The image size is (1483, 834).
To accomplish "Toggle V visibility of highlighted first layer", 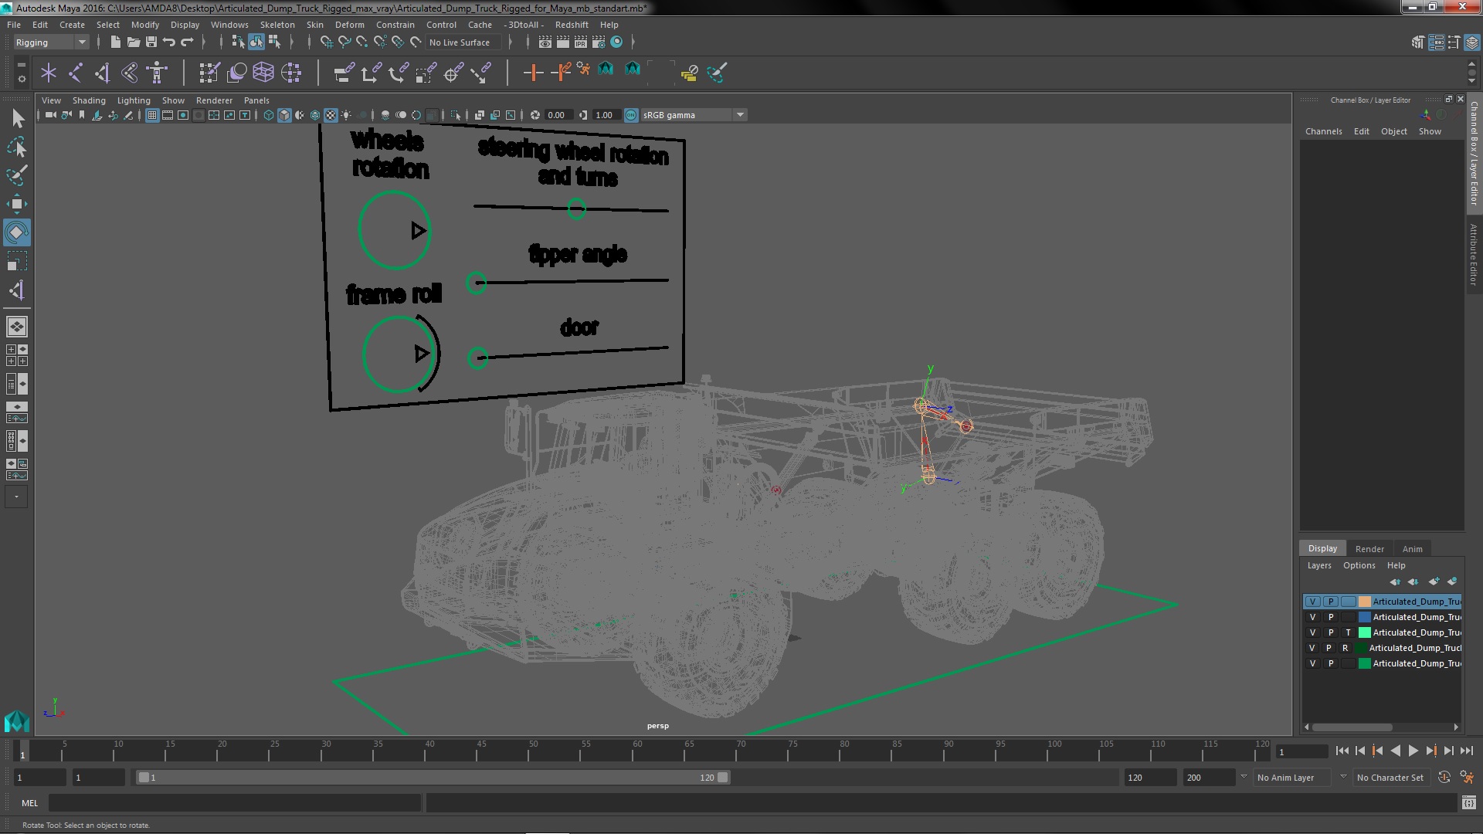I will 1312,602.
